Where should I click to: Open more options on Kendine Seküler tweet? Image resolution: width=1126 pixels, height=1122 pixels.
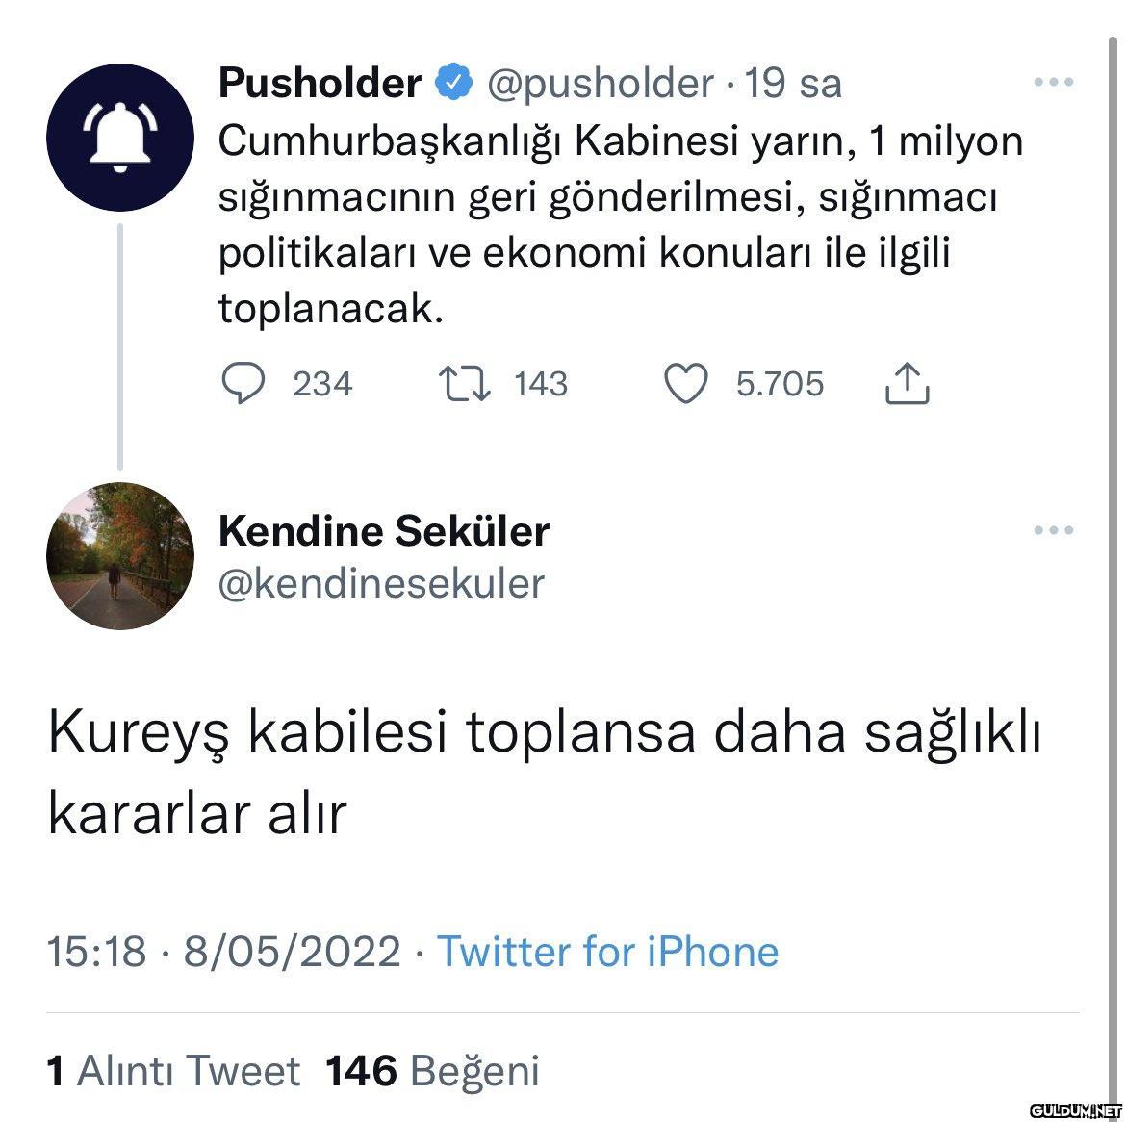(1053, 530)
